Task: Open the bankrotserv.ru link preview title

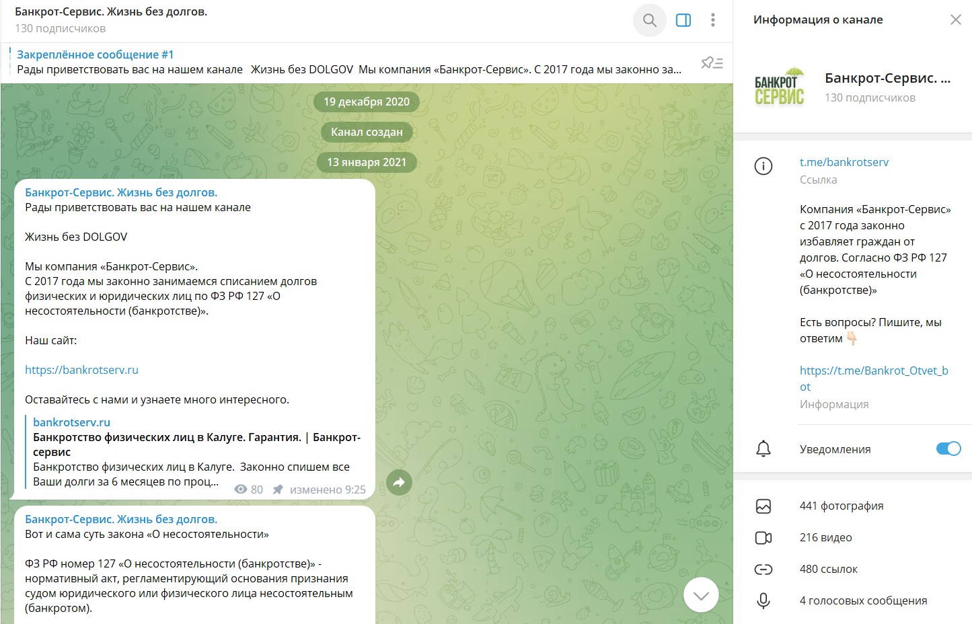Action: pyautogui.click(x=71, y=422)
